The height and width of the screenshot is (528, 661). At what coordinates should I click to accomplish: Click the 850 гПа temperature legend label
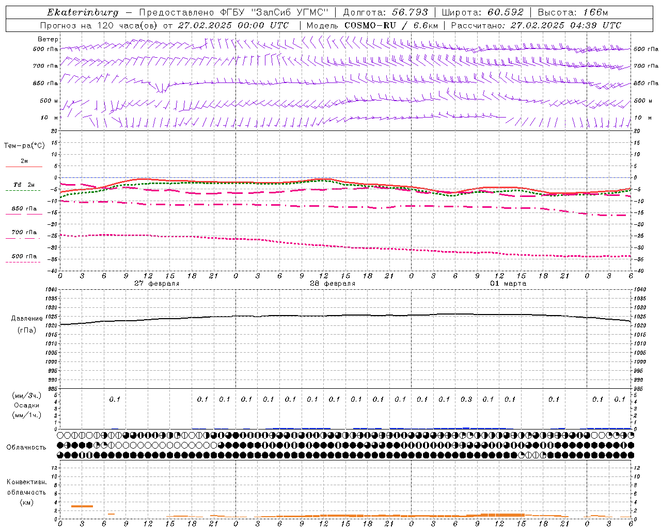(24, 209)
